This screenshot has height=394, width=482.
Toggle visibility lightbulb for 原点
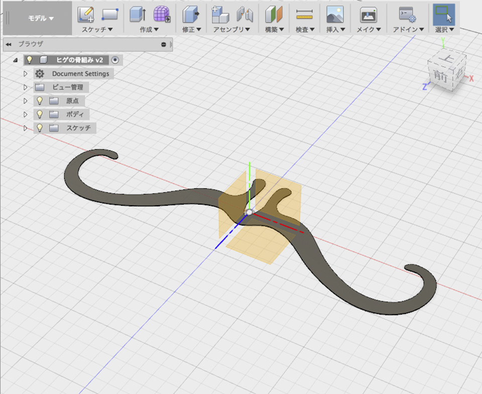tap(39, 101)
